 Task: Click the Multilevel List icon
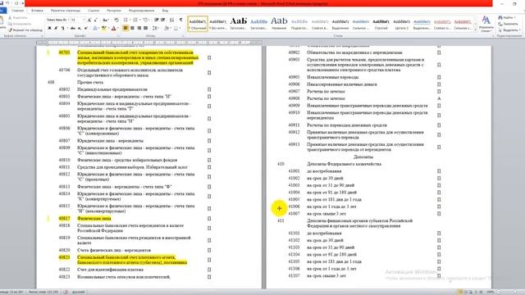145,20
